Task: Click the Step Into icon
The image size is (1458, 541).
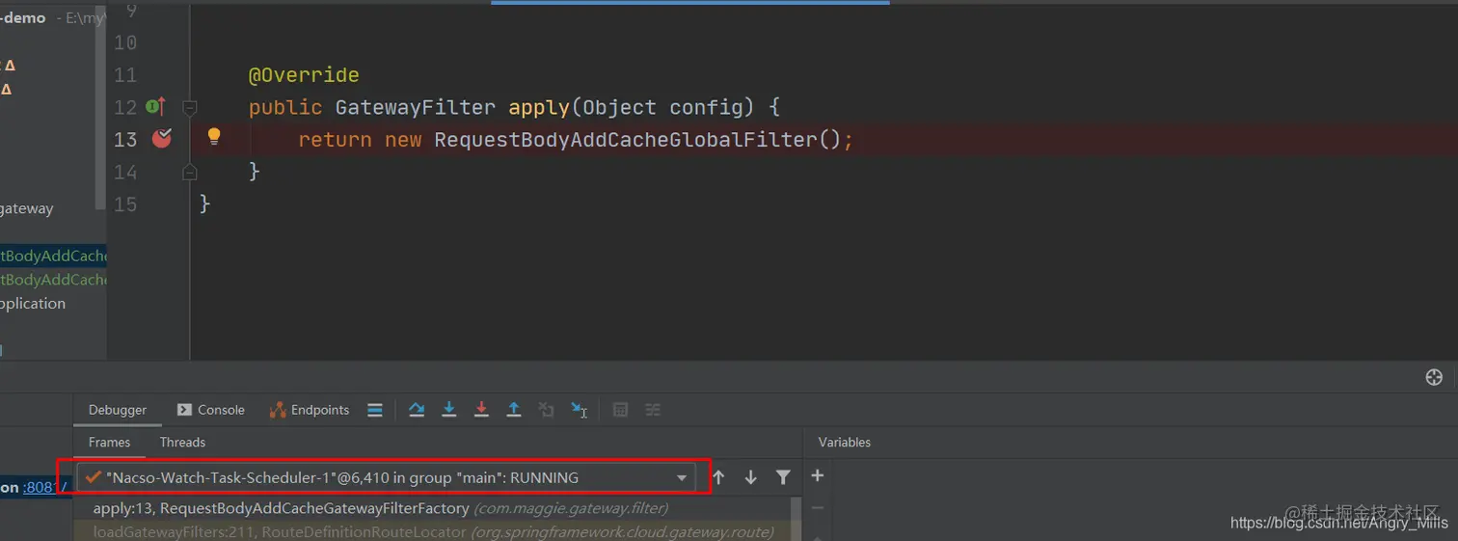Action: click(x=448, y=410)
